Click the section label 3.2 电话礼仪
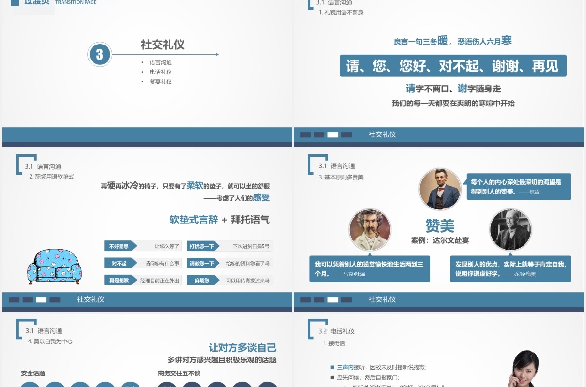Image resolution: width=586 pixels, height=387 pixels. 337,331
